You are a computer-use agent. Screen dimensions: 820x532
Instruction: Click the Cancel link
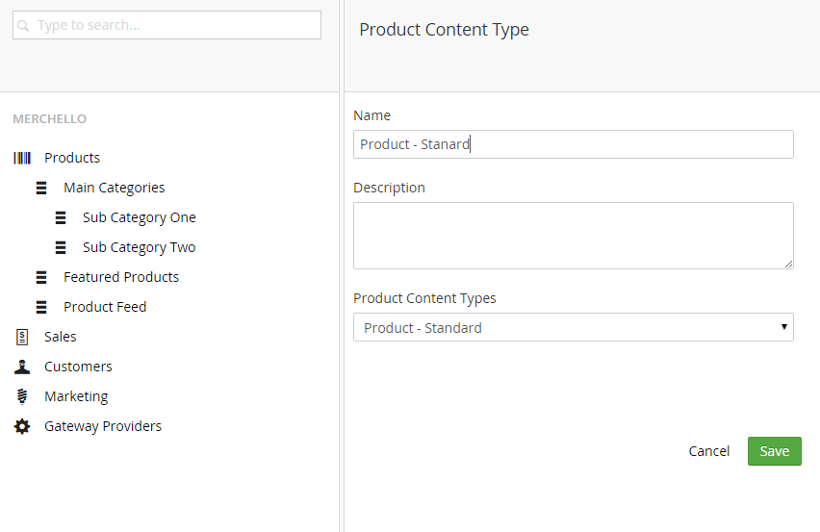pyautogui.click(x=709, y=451)
